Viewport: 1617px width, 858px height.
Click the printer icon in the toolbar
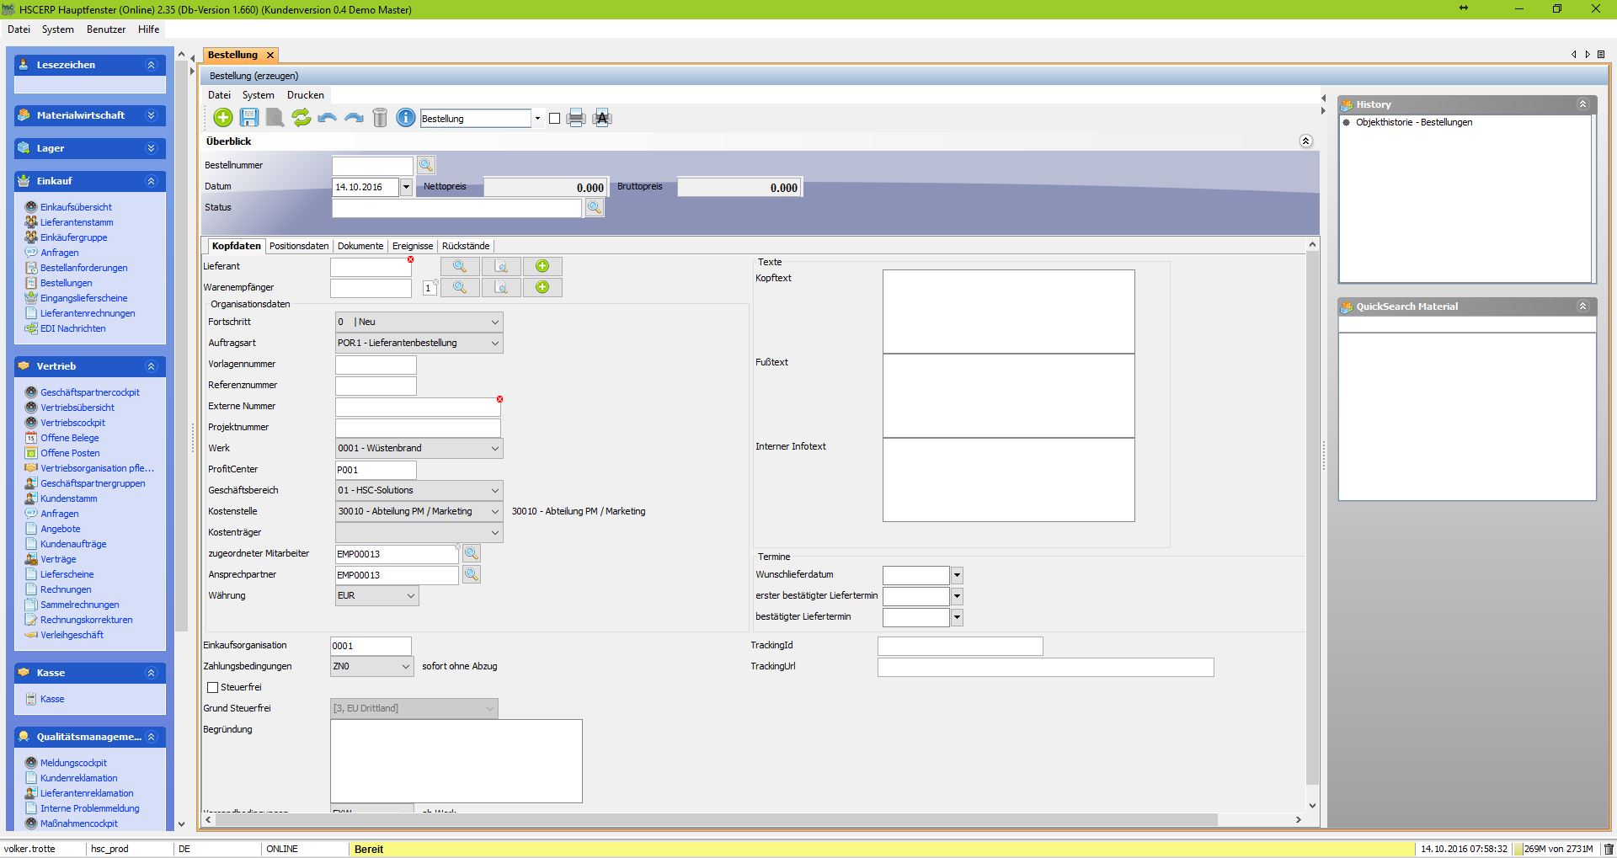pyautogui.click(x=576, y=118)
